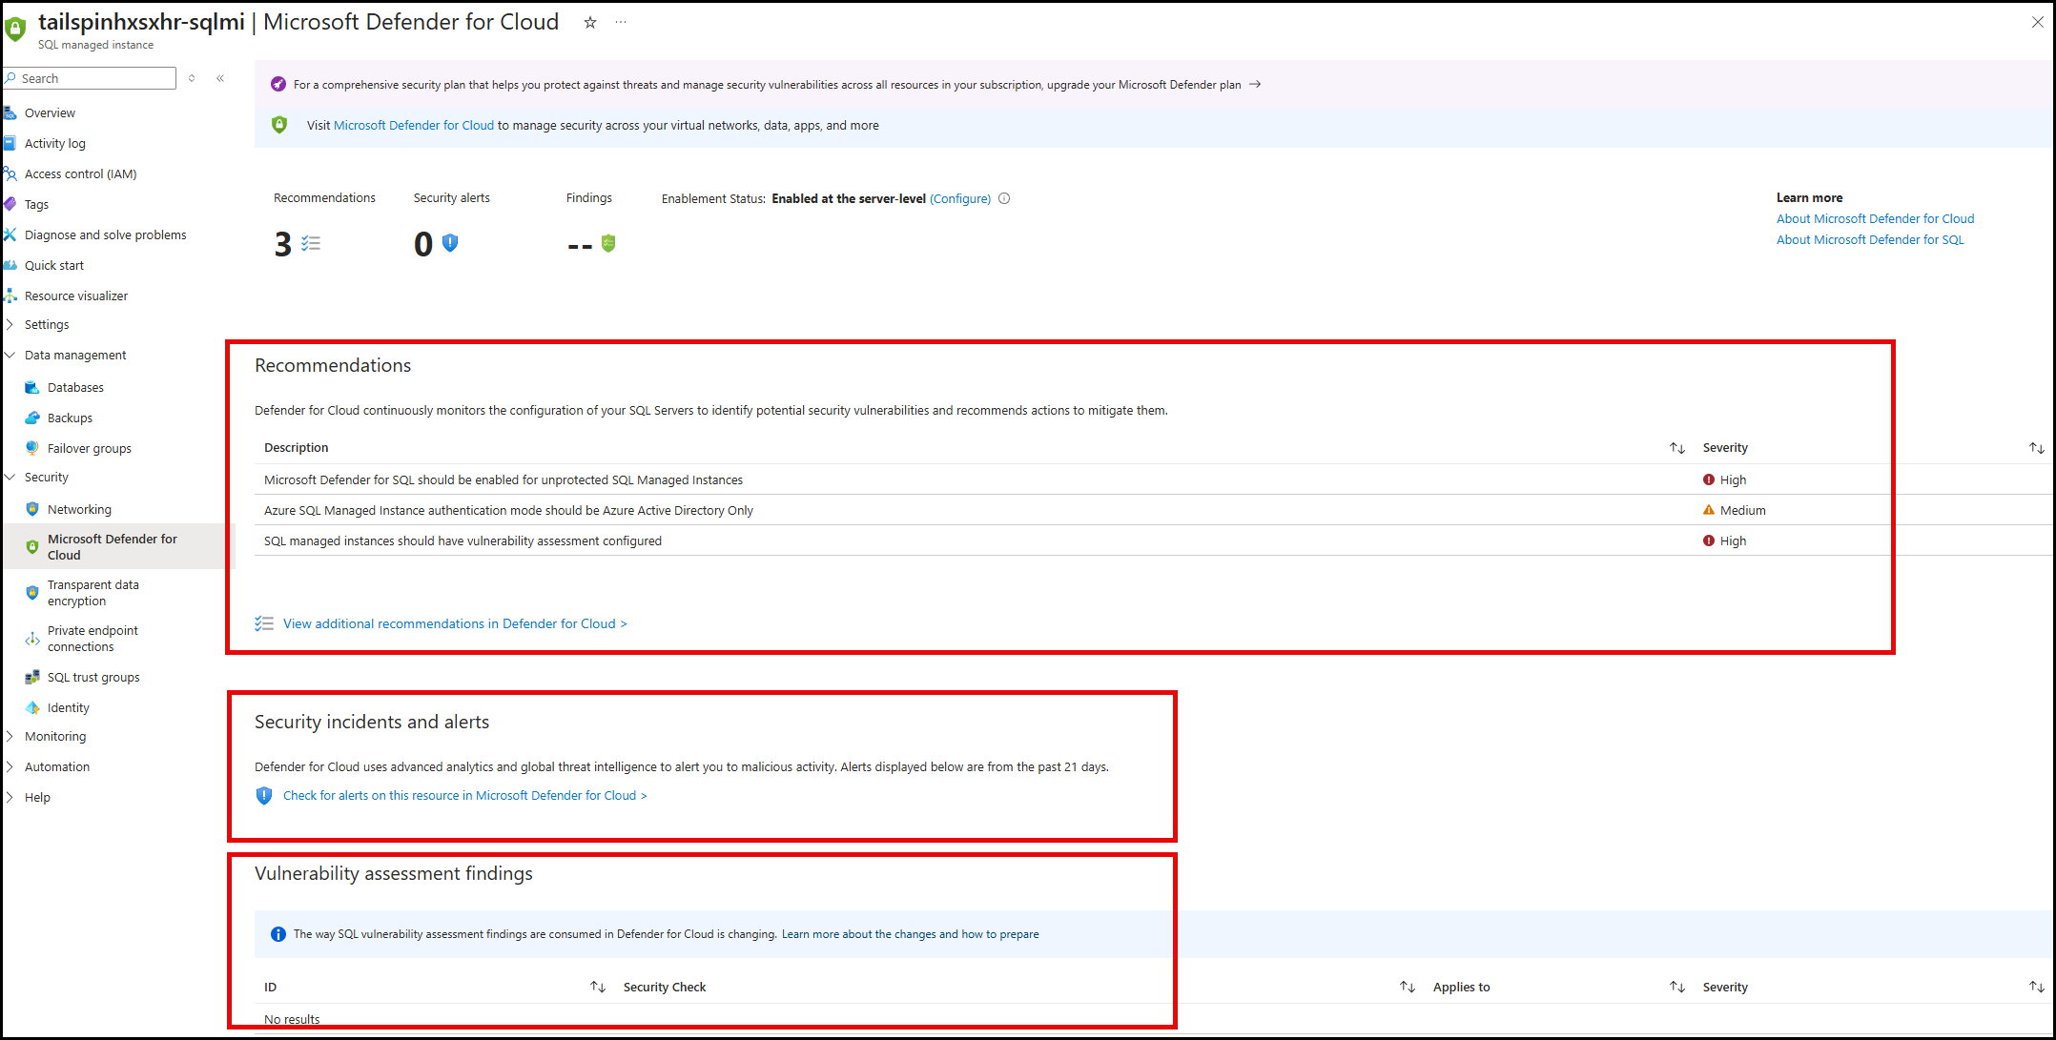Open Networking under Security
2056x1040 pixels.
click(x=79, y=509)
